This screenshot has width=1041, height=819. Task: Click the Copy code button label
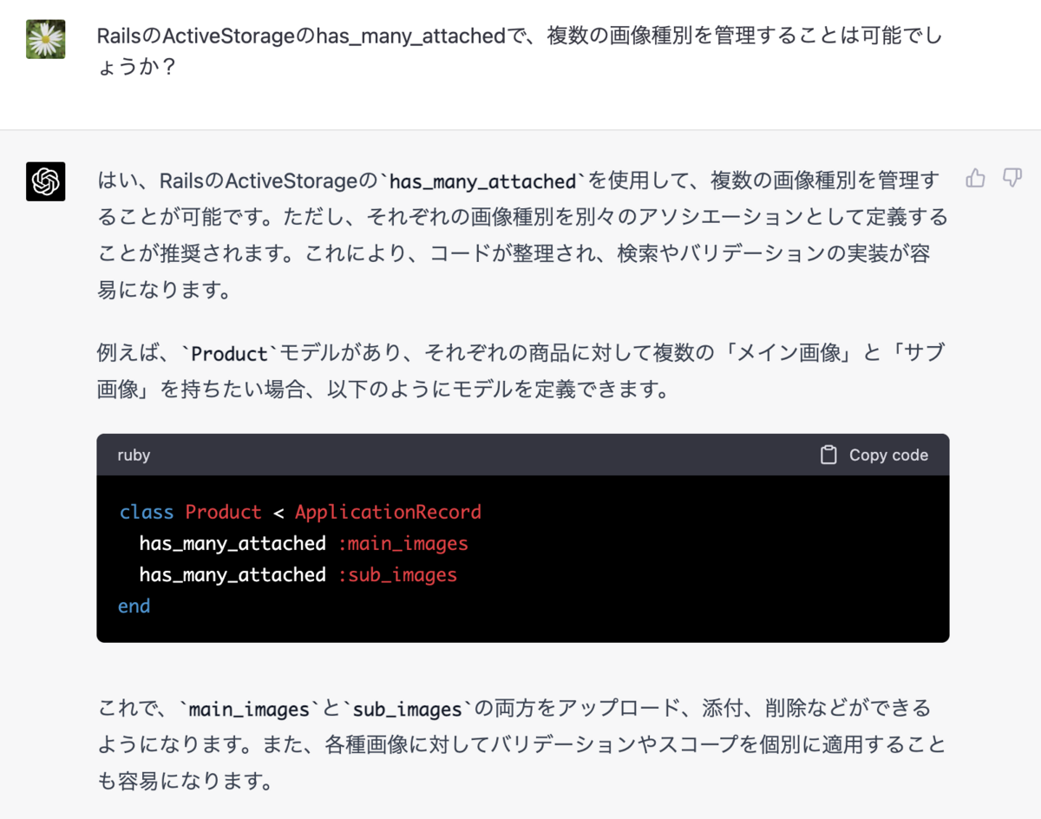pyautogui.click(x=888, y=455)
